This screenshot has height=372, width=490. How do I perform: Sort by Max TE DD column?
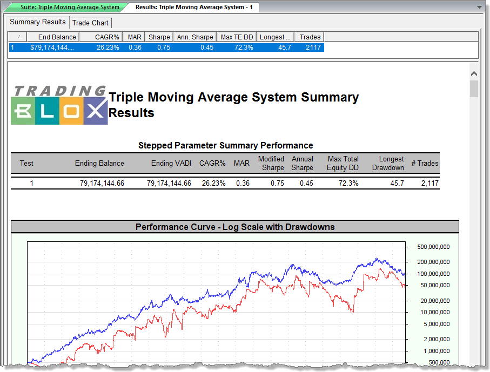click(x=236, y=37)
